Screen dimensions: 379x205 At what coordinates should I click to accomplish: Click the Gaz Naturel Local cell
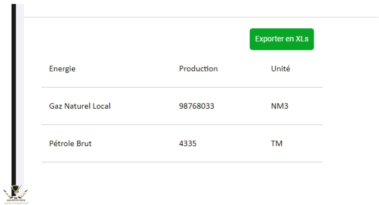80,106
